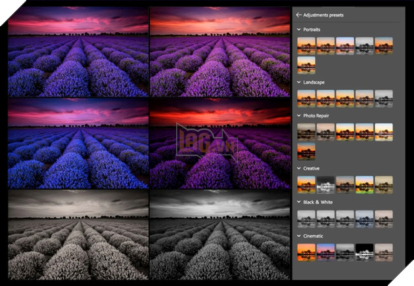Apply the fifth Portraits preset thumbnail
The height and width of the screenshot is (286, 414).
[384, 46]
